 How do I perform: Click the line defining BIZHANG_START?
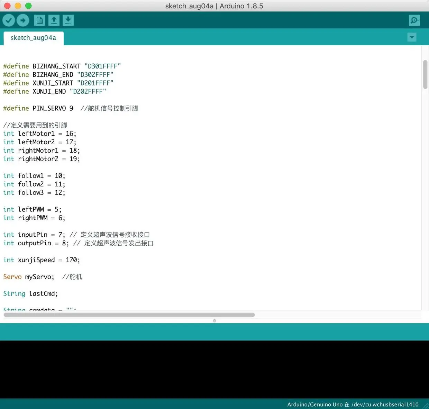pos(62,66)
